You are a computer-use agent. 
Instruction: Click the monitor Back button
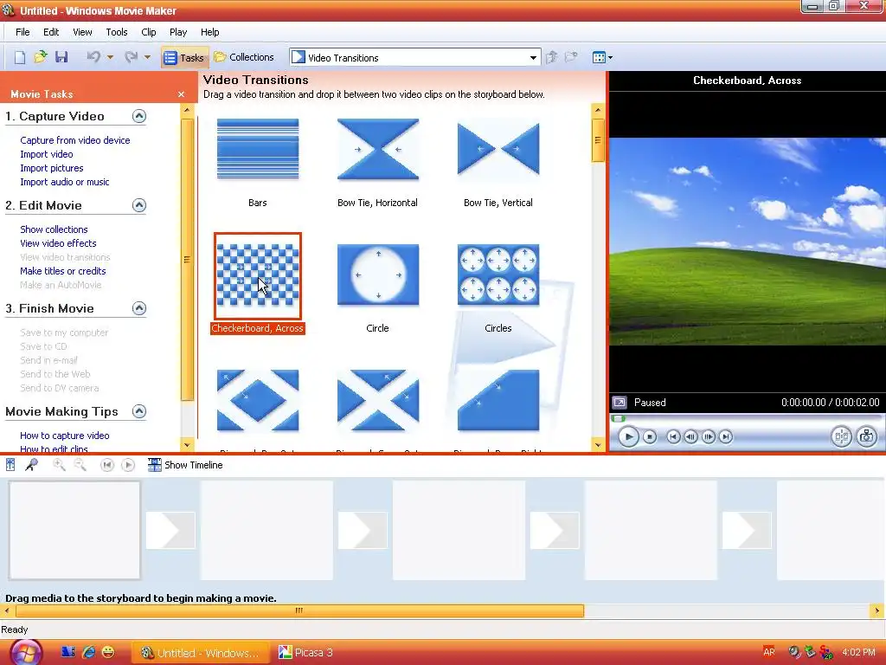pos(673,436)
